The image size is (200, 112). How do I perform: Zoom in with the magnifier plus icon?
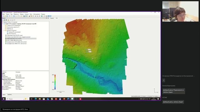[x=35, y=16]
